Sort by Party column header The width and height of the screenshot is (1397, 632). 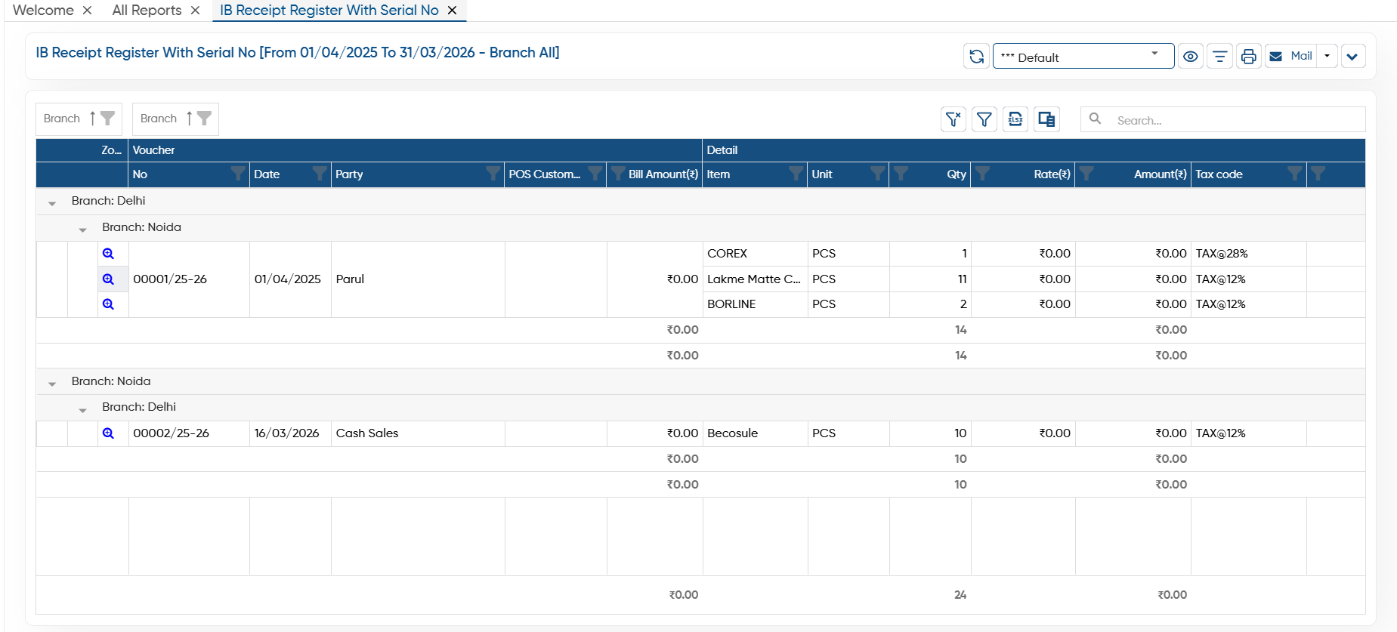click(x=349, y=174)
